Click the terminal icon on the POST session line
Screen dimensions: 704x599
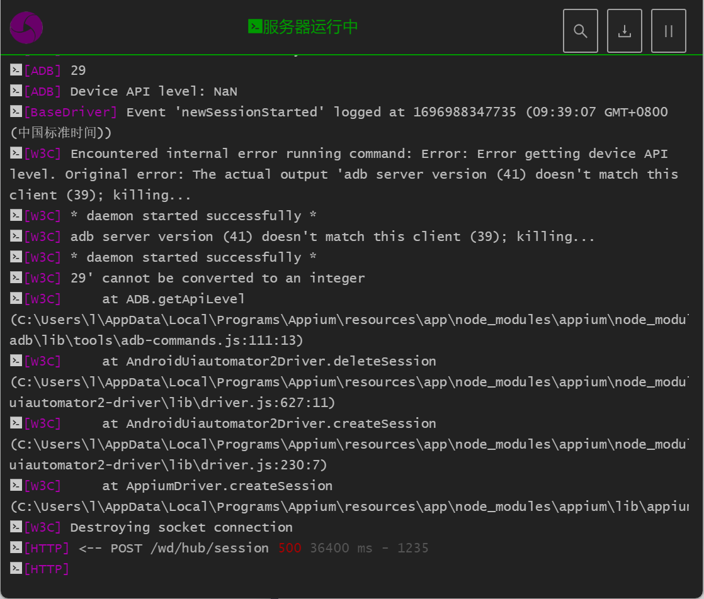pos(16,548)
